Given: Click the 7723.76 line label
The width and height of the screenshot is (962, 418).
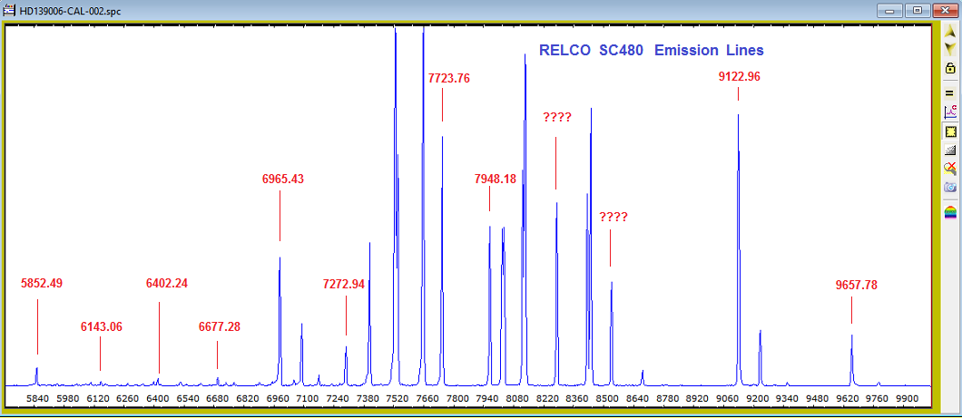Looking at the screenshot, I should [449, 78].
